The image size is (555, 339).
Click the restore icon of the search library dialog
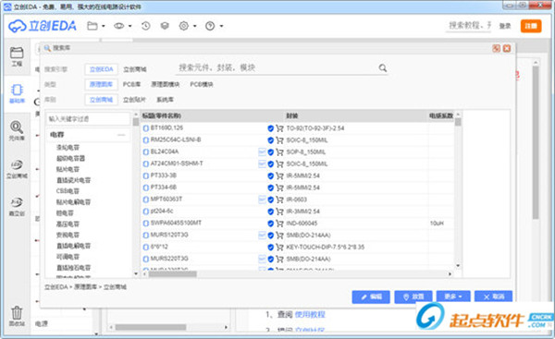tap(496, 48)
